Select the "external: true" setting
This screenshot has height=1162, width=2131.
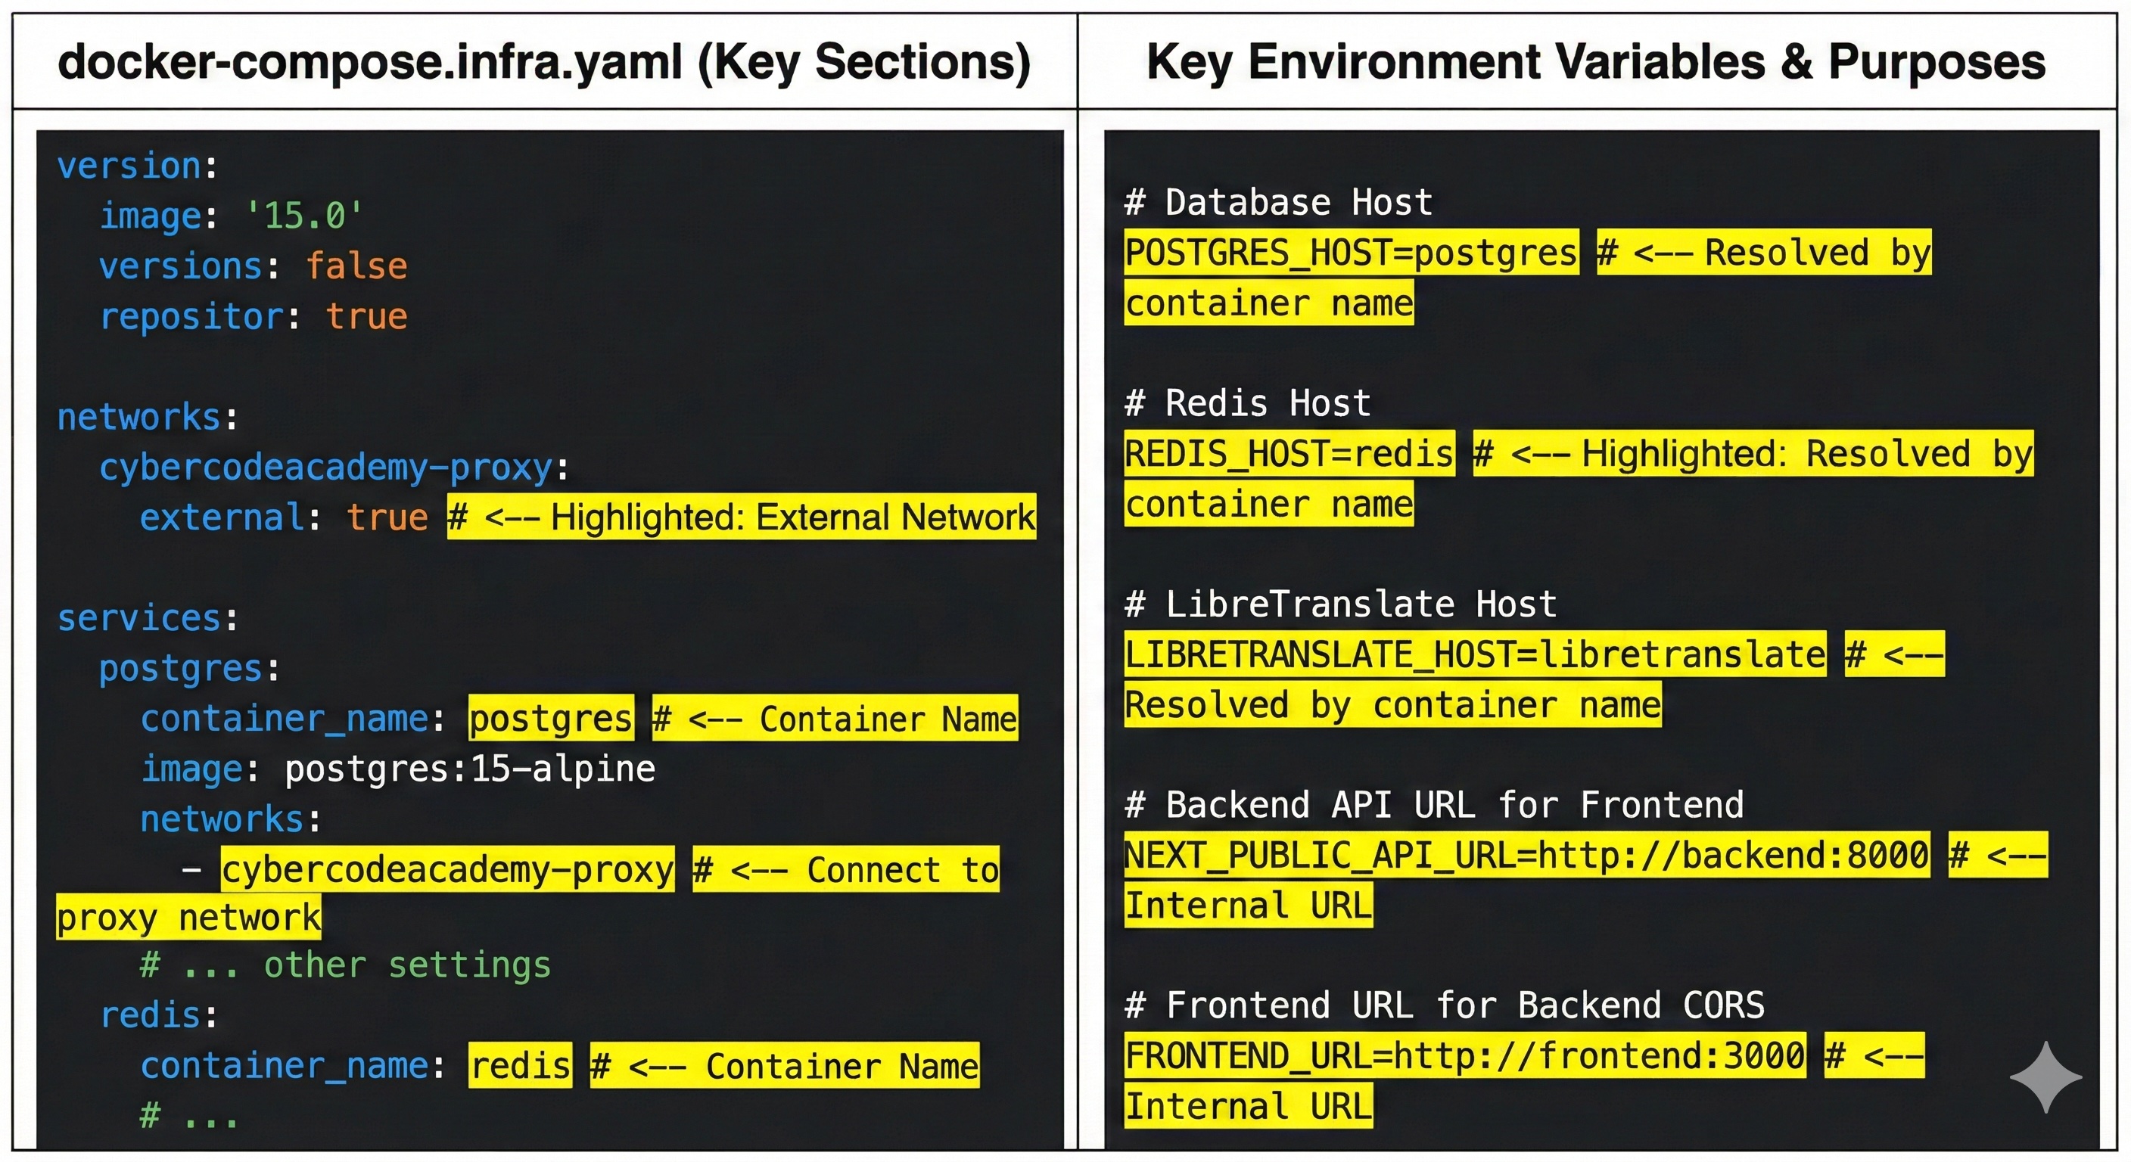[284, 517]
